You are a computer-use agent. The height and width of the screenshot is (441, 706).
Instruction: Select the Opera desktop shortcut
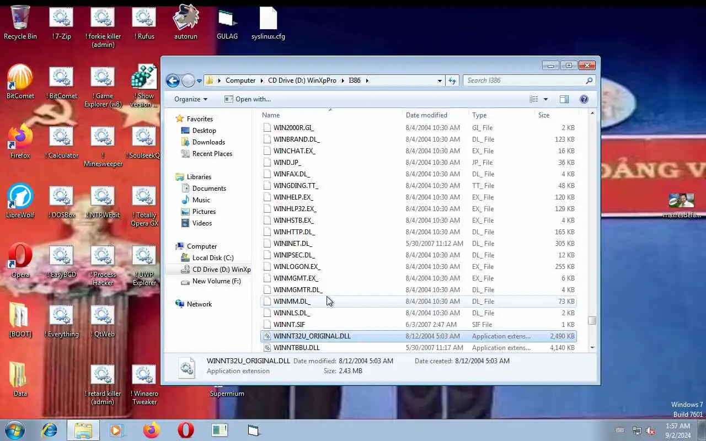[20, 261]
